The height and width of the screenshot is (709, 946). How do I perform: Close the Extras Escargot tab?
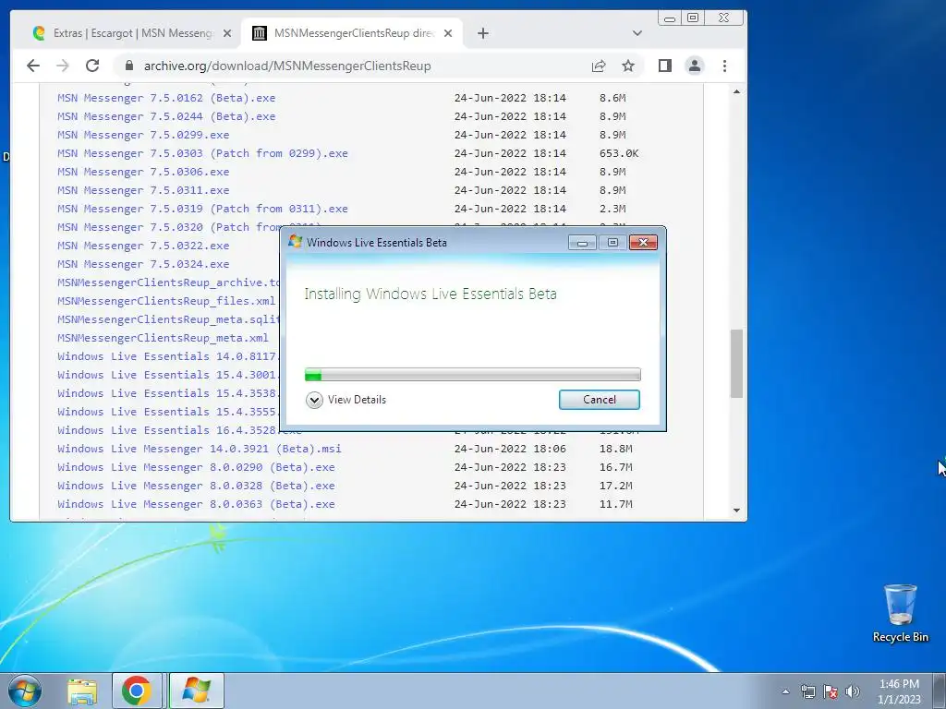(x=227, y=33)
